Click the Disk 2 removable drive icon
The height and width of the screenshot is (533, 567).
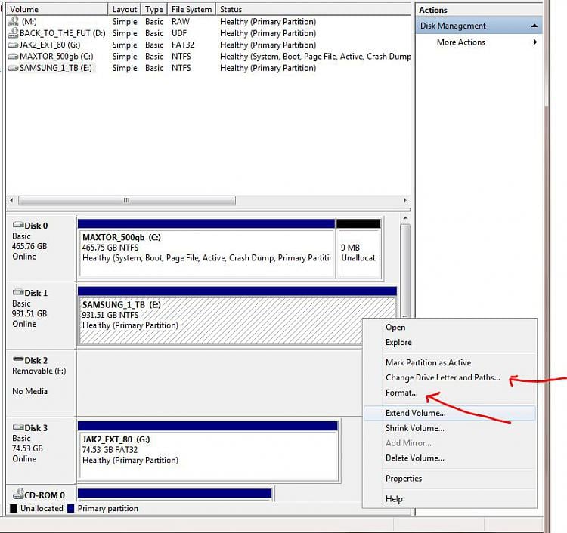pyautogui.click(x=17, y=359)
